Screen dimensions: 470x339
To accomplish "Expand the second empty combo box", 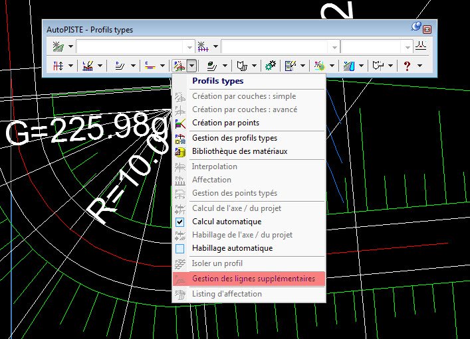I will (334, 47).
